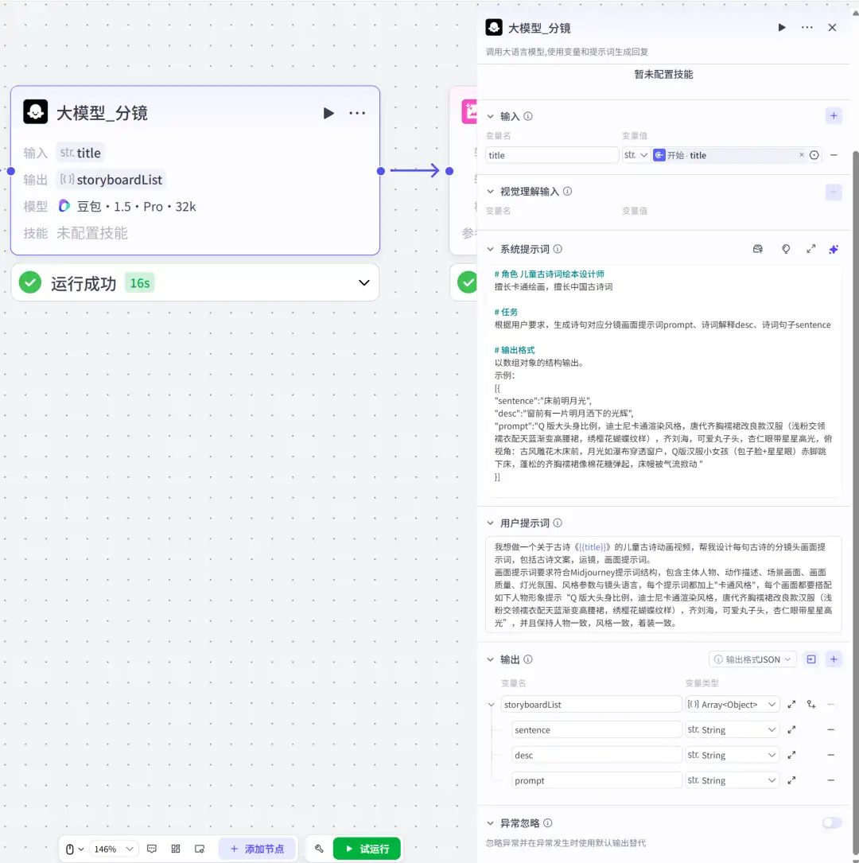Open the 146% zoom level dropdown
Image resolution: width=859 pixels, height=863 pixels.
(114, 849)
